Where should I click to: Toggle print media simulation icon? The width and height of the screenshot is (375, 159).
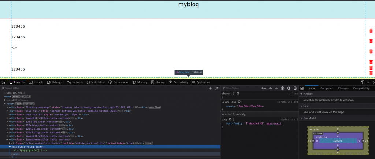[x=295, y=88]
